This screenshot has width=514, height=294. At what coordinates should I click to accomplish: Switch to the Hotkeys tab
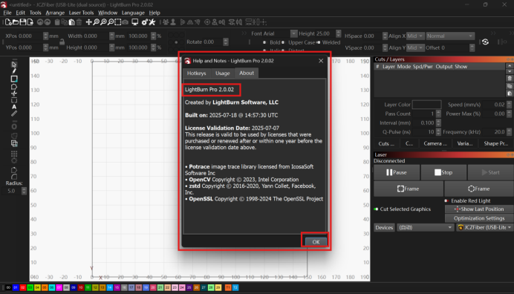pos(196,73)
